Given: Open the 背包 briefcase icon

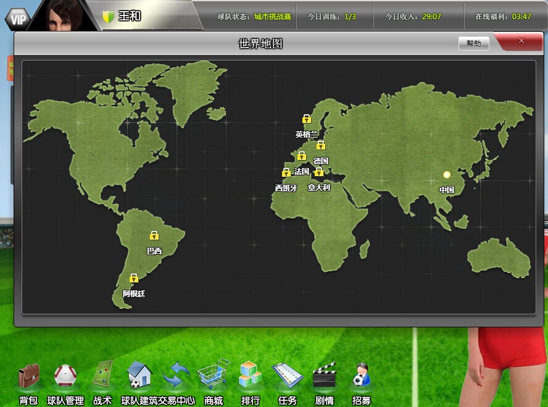Looking at the screenshot, I should [x=28, y=376].
